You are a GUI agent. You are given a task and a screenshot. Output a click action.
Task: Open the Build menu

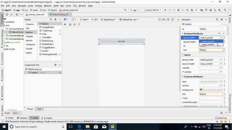(56, 6)
